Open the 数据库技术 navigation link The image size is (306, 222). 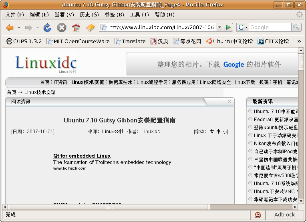[x=121, y=82]
